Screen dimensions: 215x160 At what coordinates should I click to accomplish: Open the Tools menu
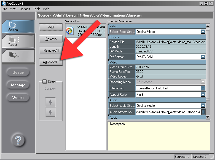tap(37, 9)
